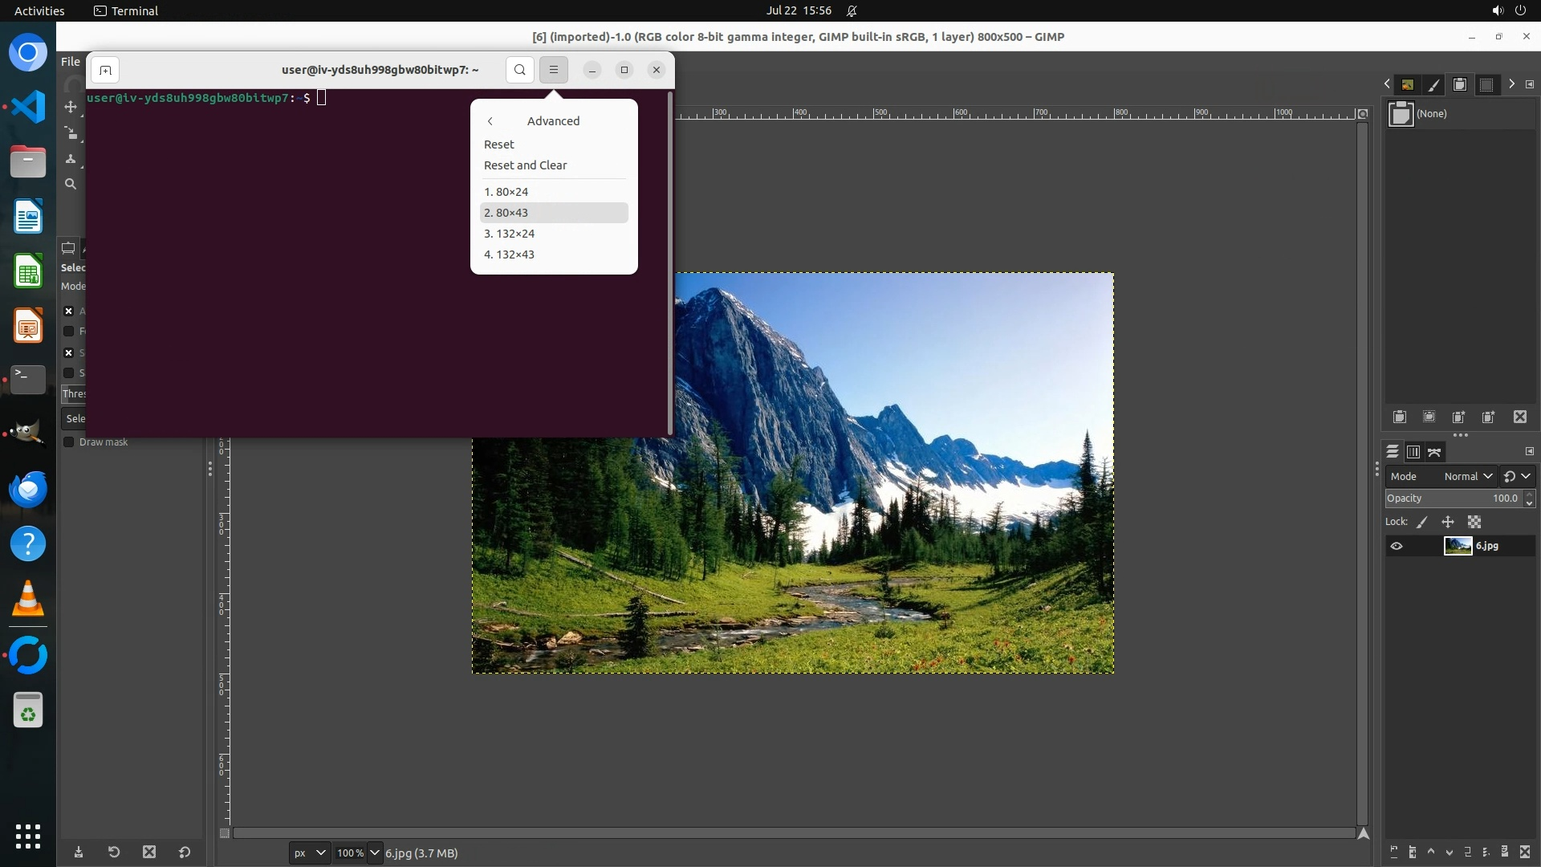Screen dimensions: 1541x867
Task: Choose Reset and Clear menu entry
Action: coord(525,165)
